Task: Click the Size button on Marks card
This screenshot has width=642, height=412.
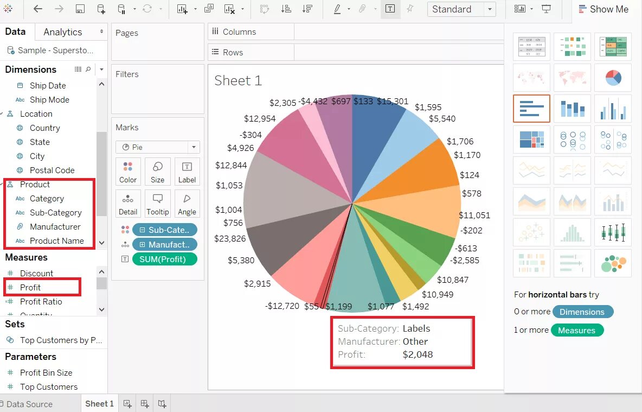Action: [157, 172]
